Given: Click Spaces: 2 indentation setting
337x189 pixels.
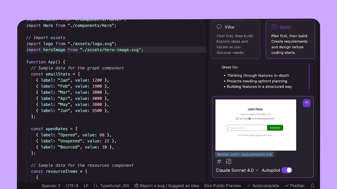Looking at the screenshot, I should point(51,186).
